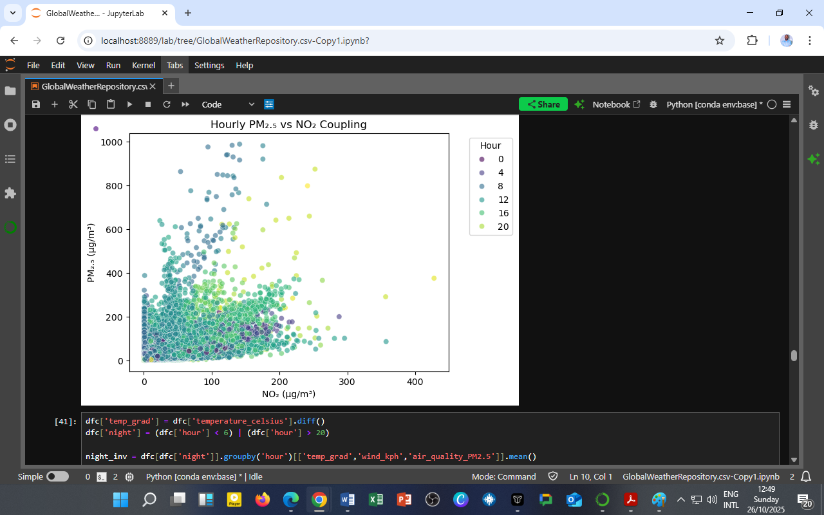
Task: Open the cell type Code dropdown
Action: [x=228, y=104]
